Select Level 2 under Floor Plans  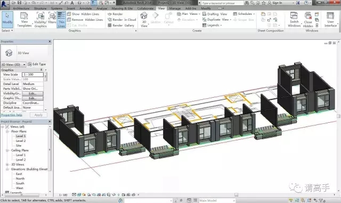click(21, 141)
